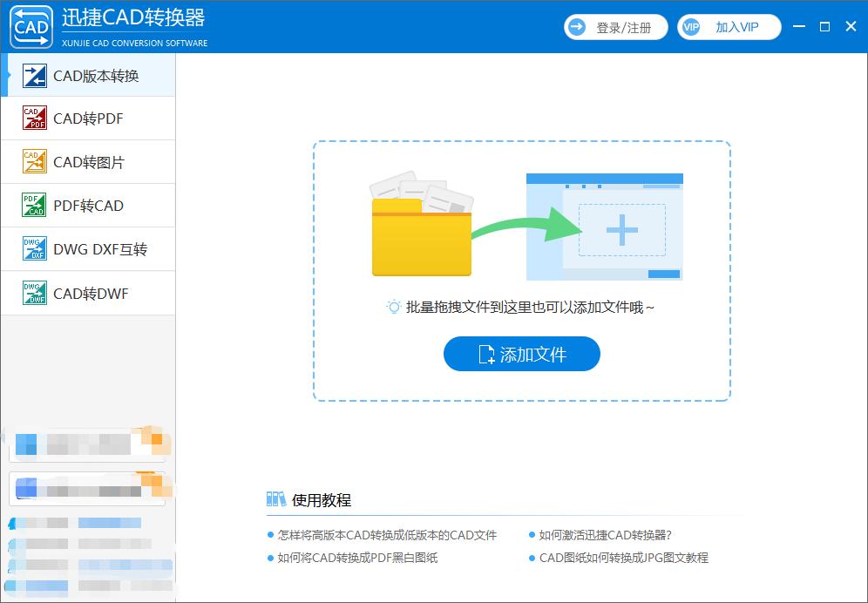Select the DWG DXF互转 icon
Image resolution: width=868 pixels, height=603 pixels.
(x=33, y=248)
